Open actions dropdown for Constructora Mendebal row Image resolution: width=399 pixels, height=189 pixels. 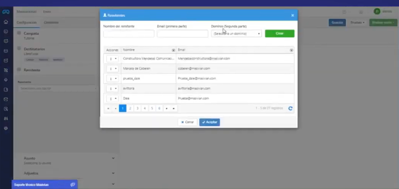click(x=112, y=58)
